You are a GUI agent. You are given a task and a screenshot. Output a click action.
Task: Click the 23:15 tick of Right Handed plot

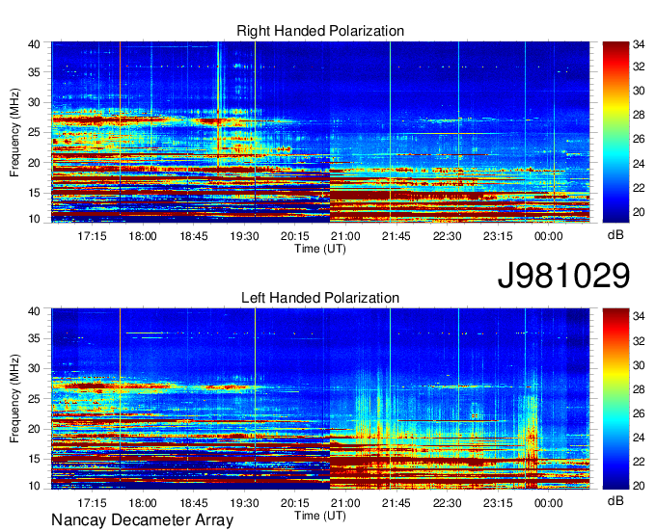coord(498,236)
